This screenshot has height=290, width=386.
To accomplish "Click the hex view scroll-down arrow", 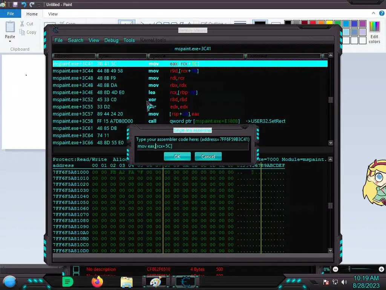I will coord(330,251).
